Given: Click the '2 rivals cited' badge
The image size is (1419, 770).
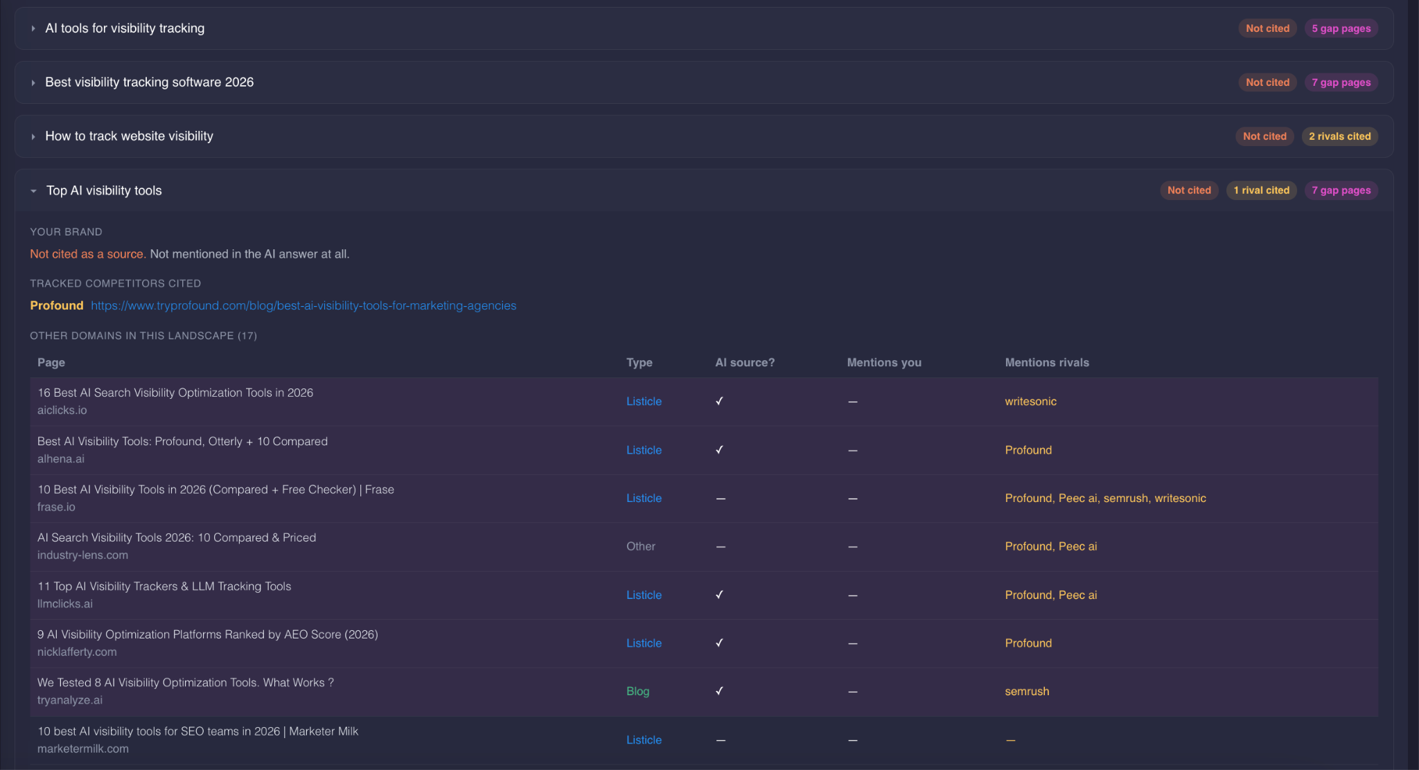Looking at the screenshot, I should (1339, 136).
